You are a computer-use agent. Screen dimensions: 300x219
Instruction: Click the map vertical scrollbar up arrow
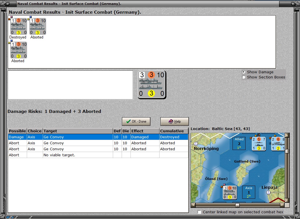[x=287, y=135]
